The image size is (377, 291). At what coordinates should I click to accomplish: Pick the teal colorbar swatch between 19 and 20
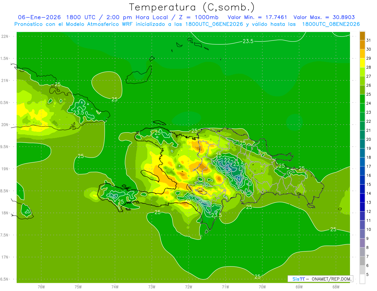tap(362, 144)
